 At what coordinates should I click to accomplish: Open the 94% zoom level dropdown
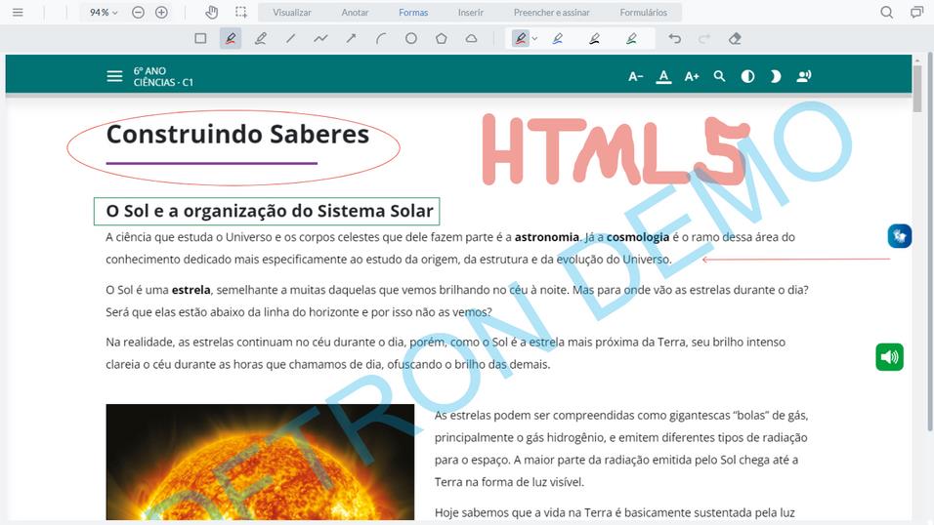[103, 13]
